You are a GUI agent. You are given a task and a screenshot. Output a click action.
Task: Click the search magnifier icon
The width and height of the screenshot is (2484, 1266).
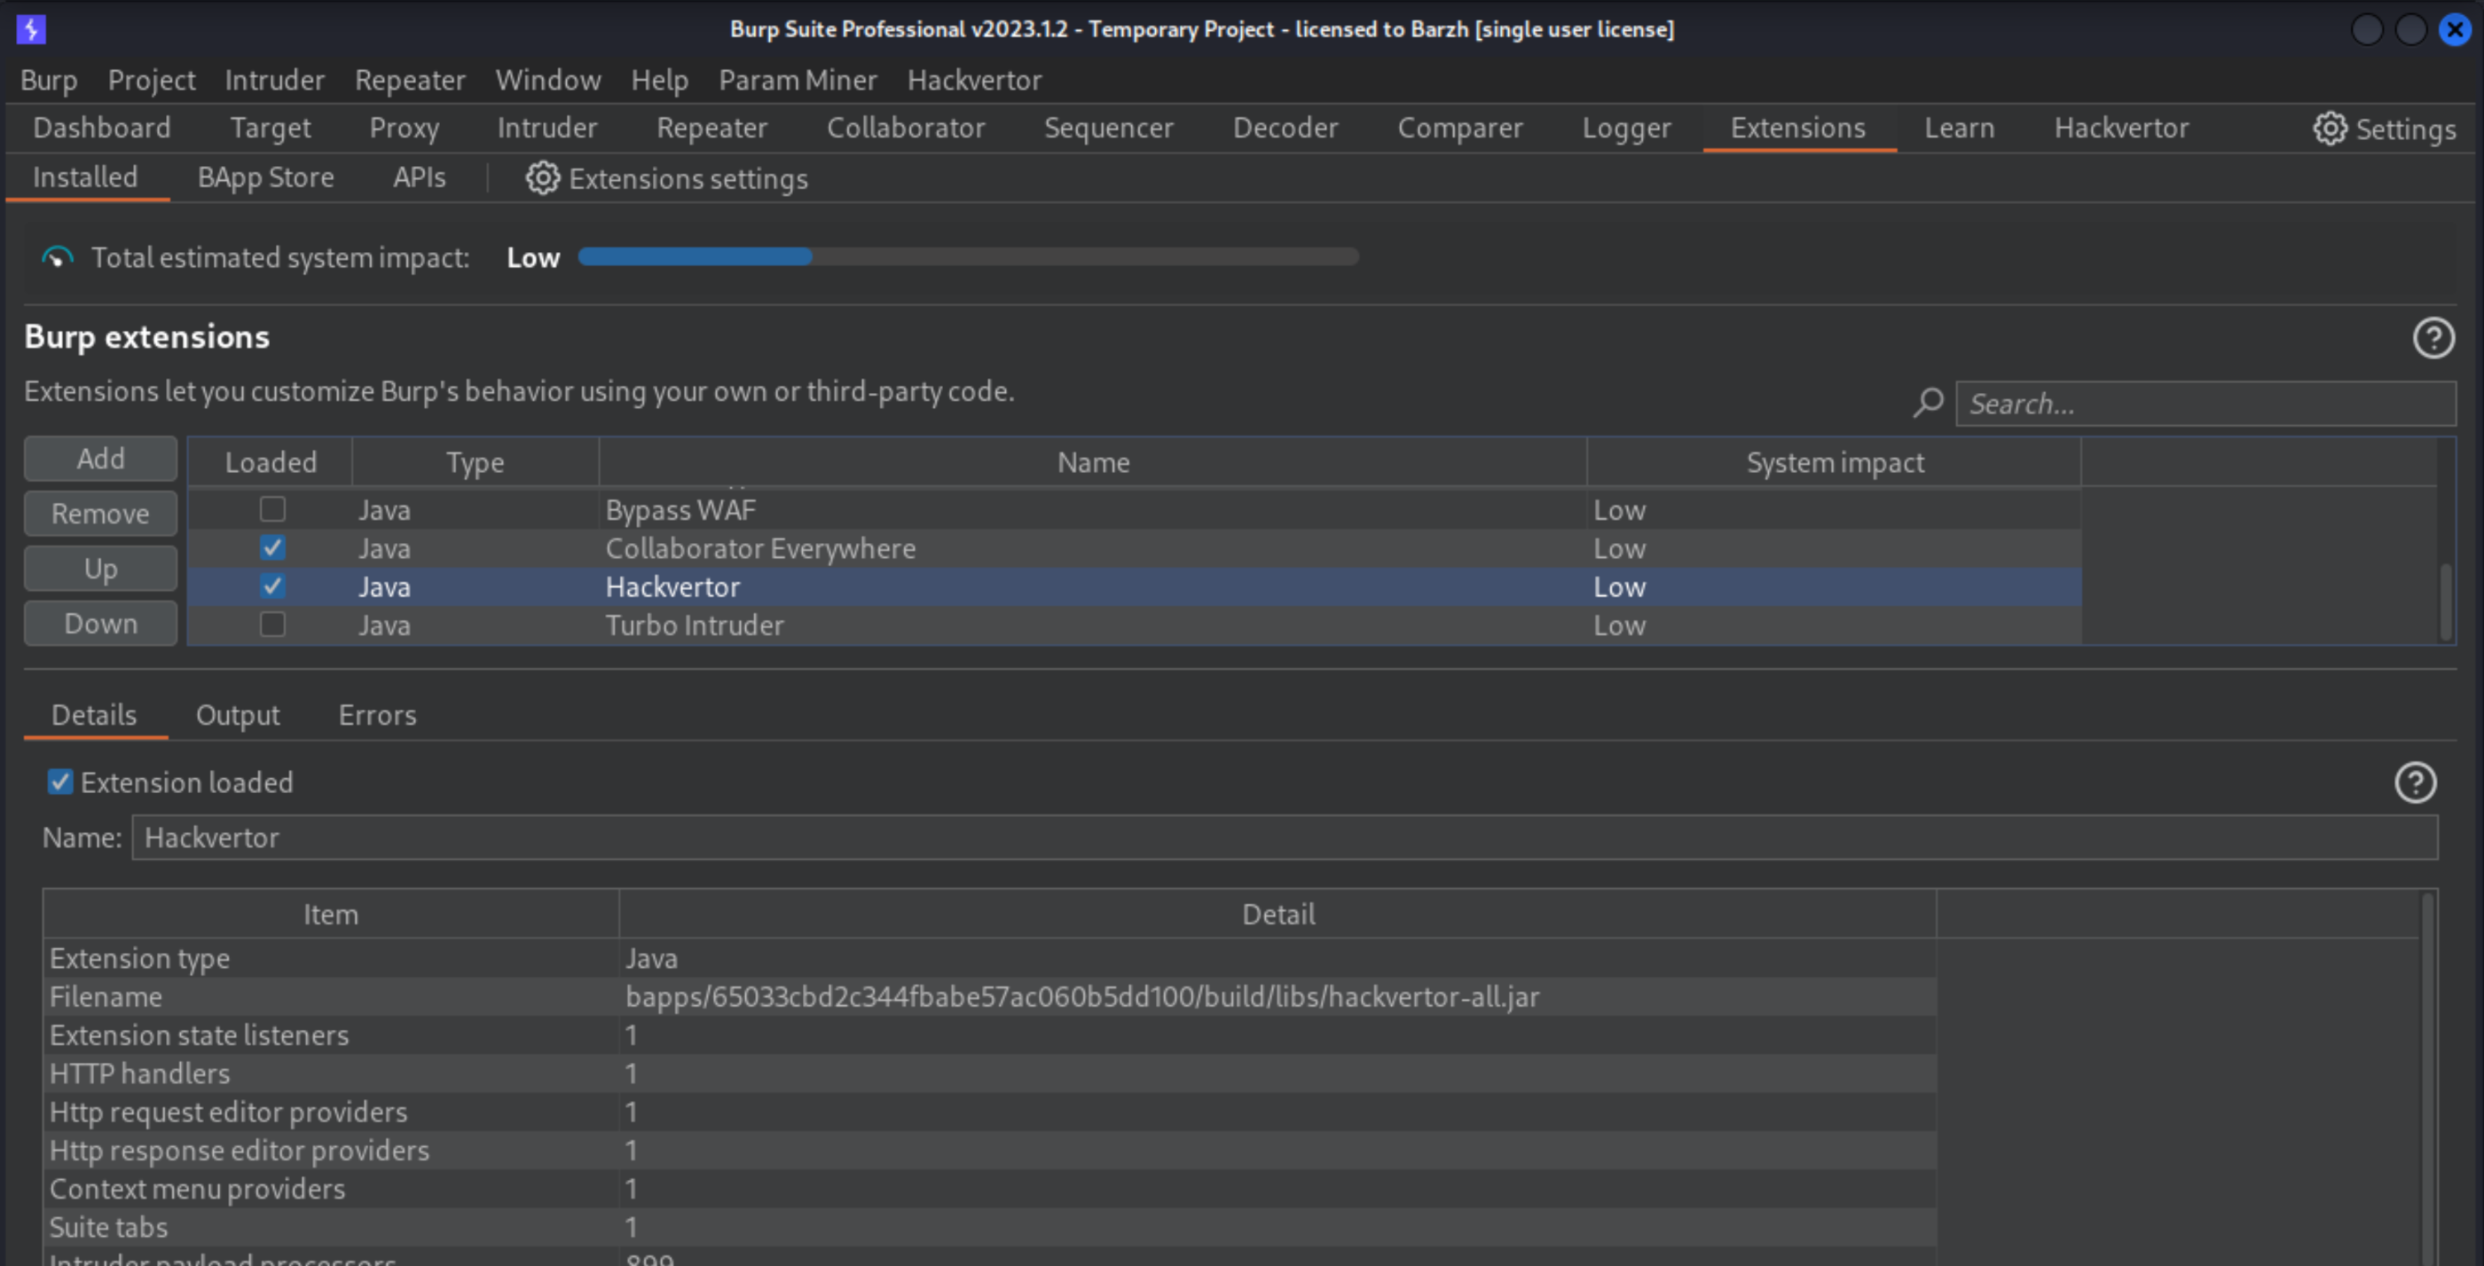coord(1928,403)
